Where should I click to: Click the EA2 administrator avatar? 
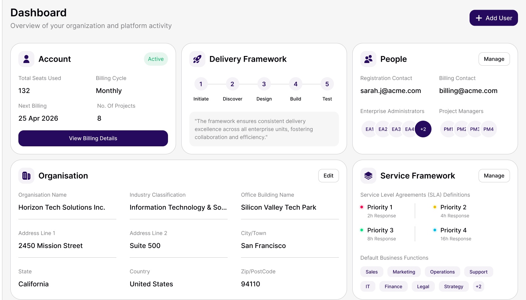[x=383, y=129]
